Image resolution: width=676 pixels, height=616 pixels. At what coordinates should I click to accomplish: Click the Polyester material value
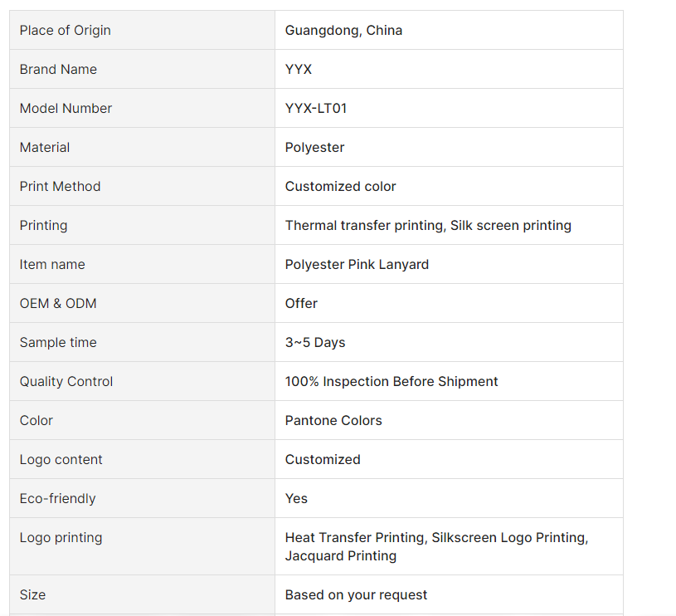314,148
